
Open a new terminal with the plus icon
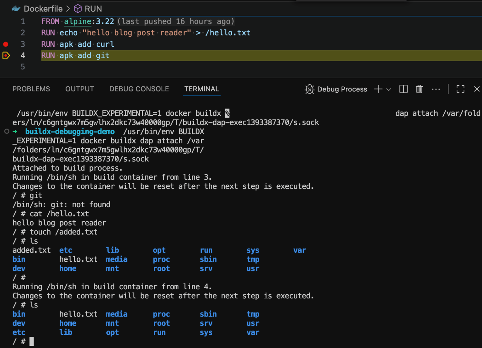coord(378,89)
